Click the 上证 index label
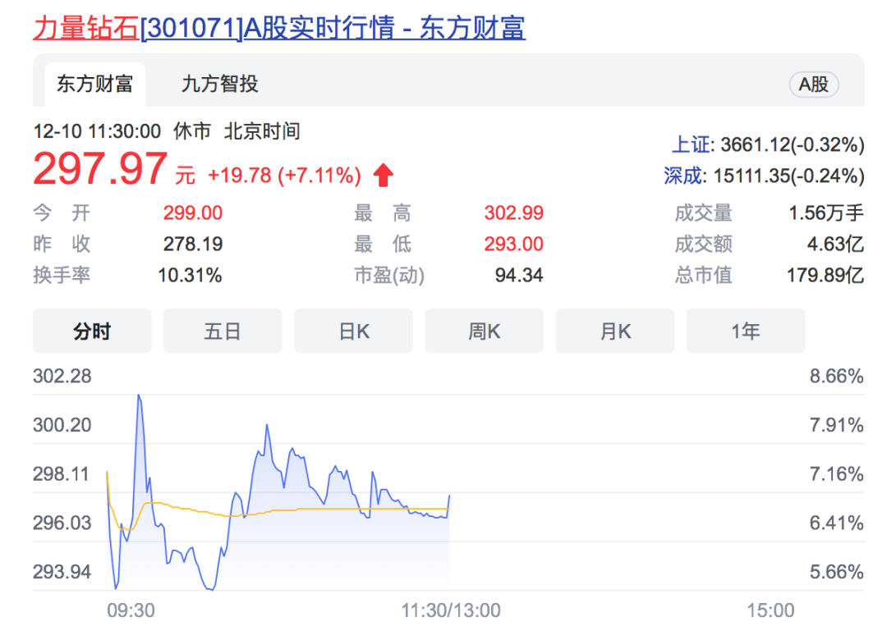This screenshot has height=626, width=887. pyautogui.click(x=691, y=144)
